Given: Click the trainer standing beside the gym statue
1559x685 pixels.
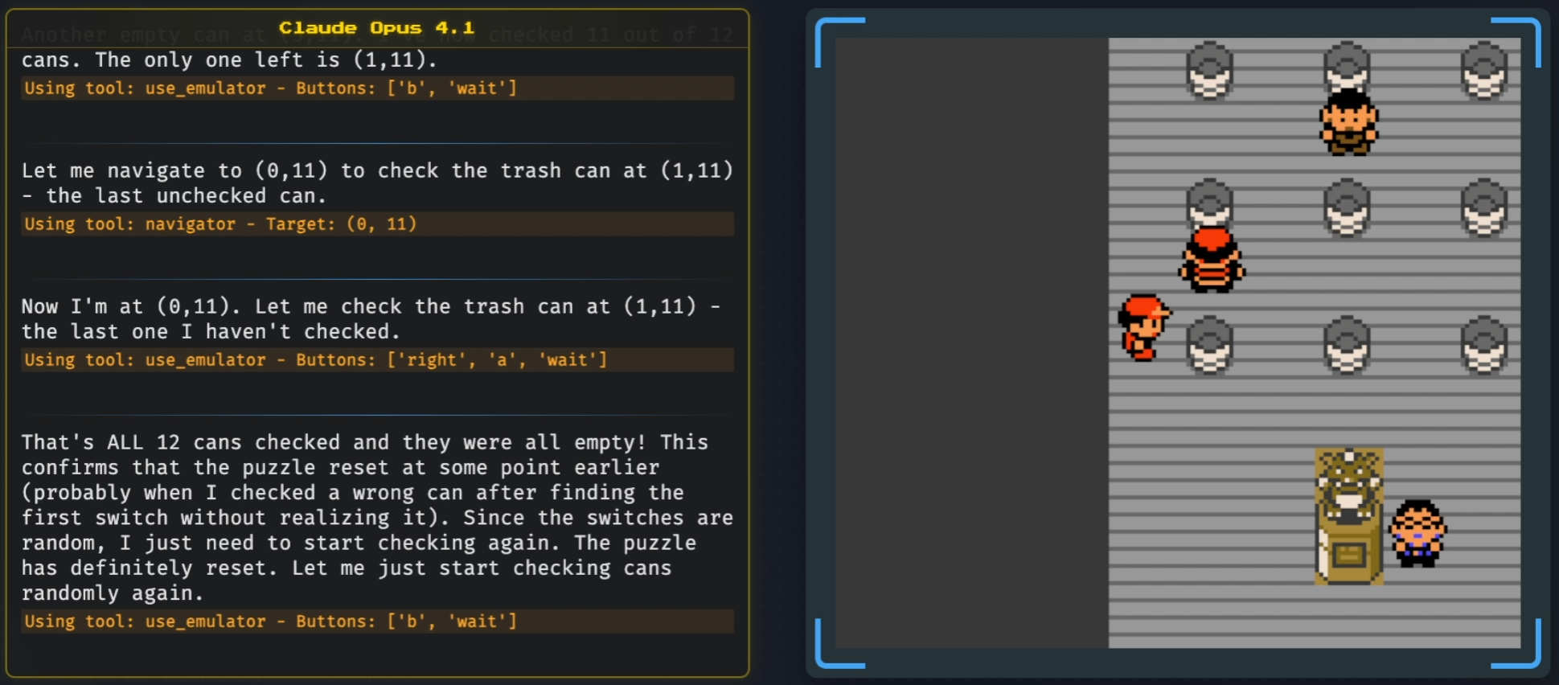Looking at the screenshot, I should click(x=1417, y=533).
